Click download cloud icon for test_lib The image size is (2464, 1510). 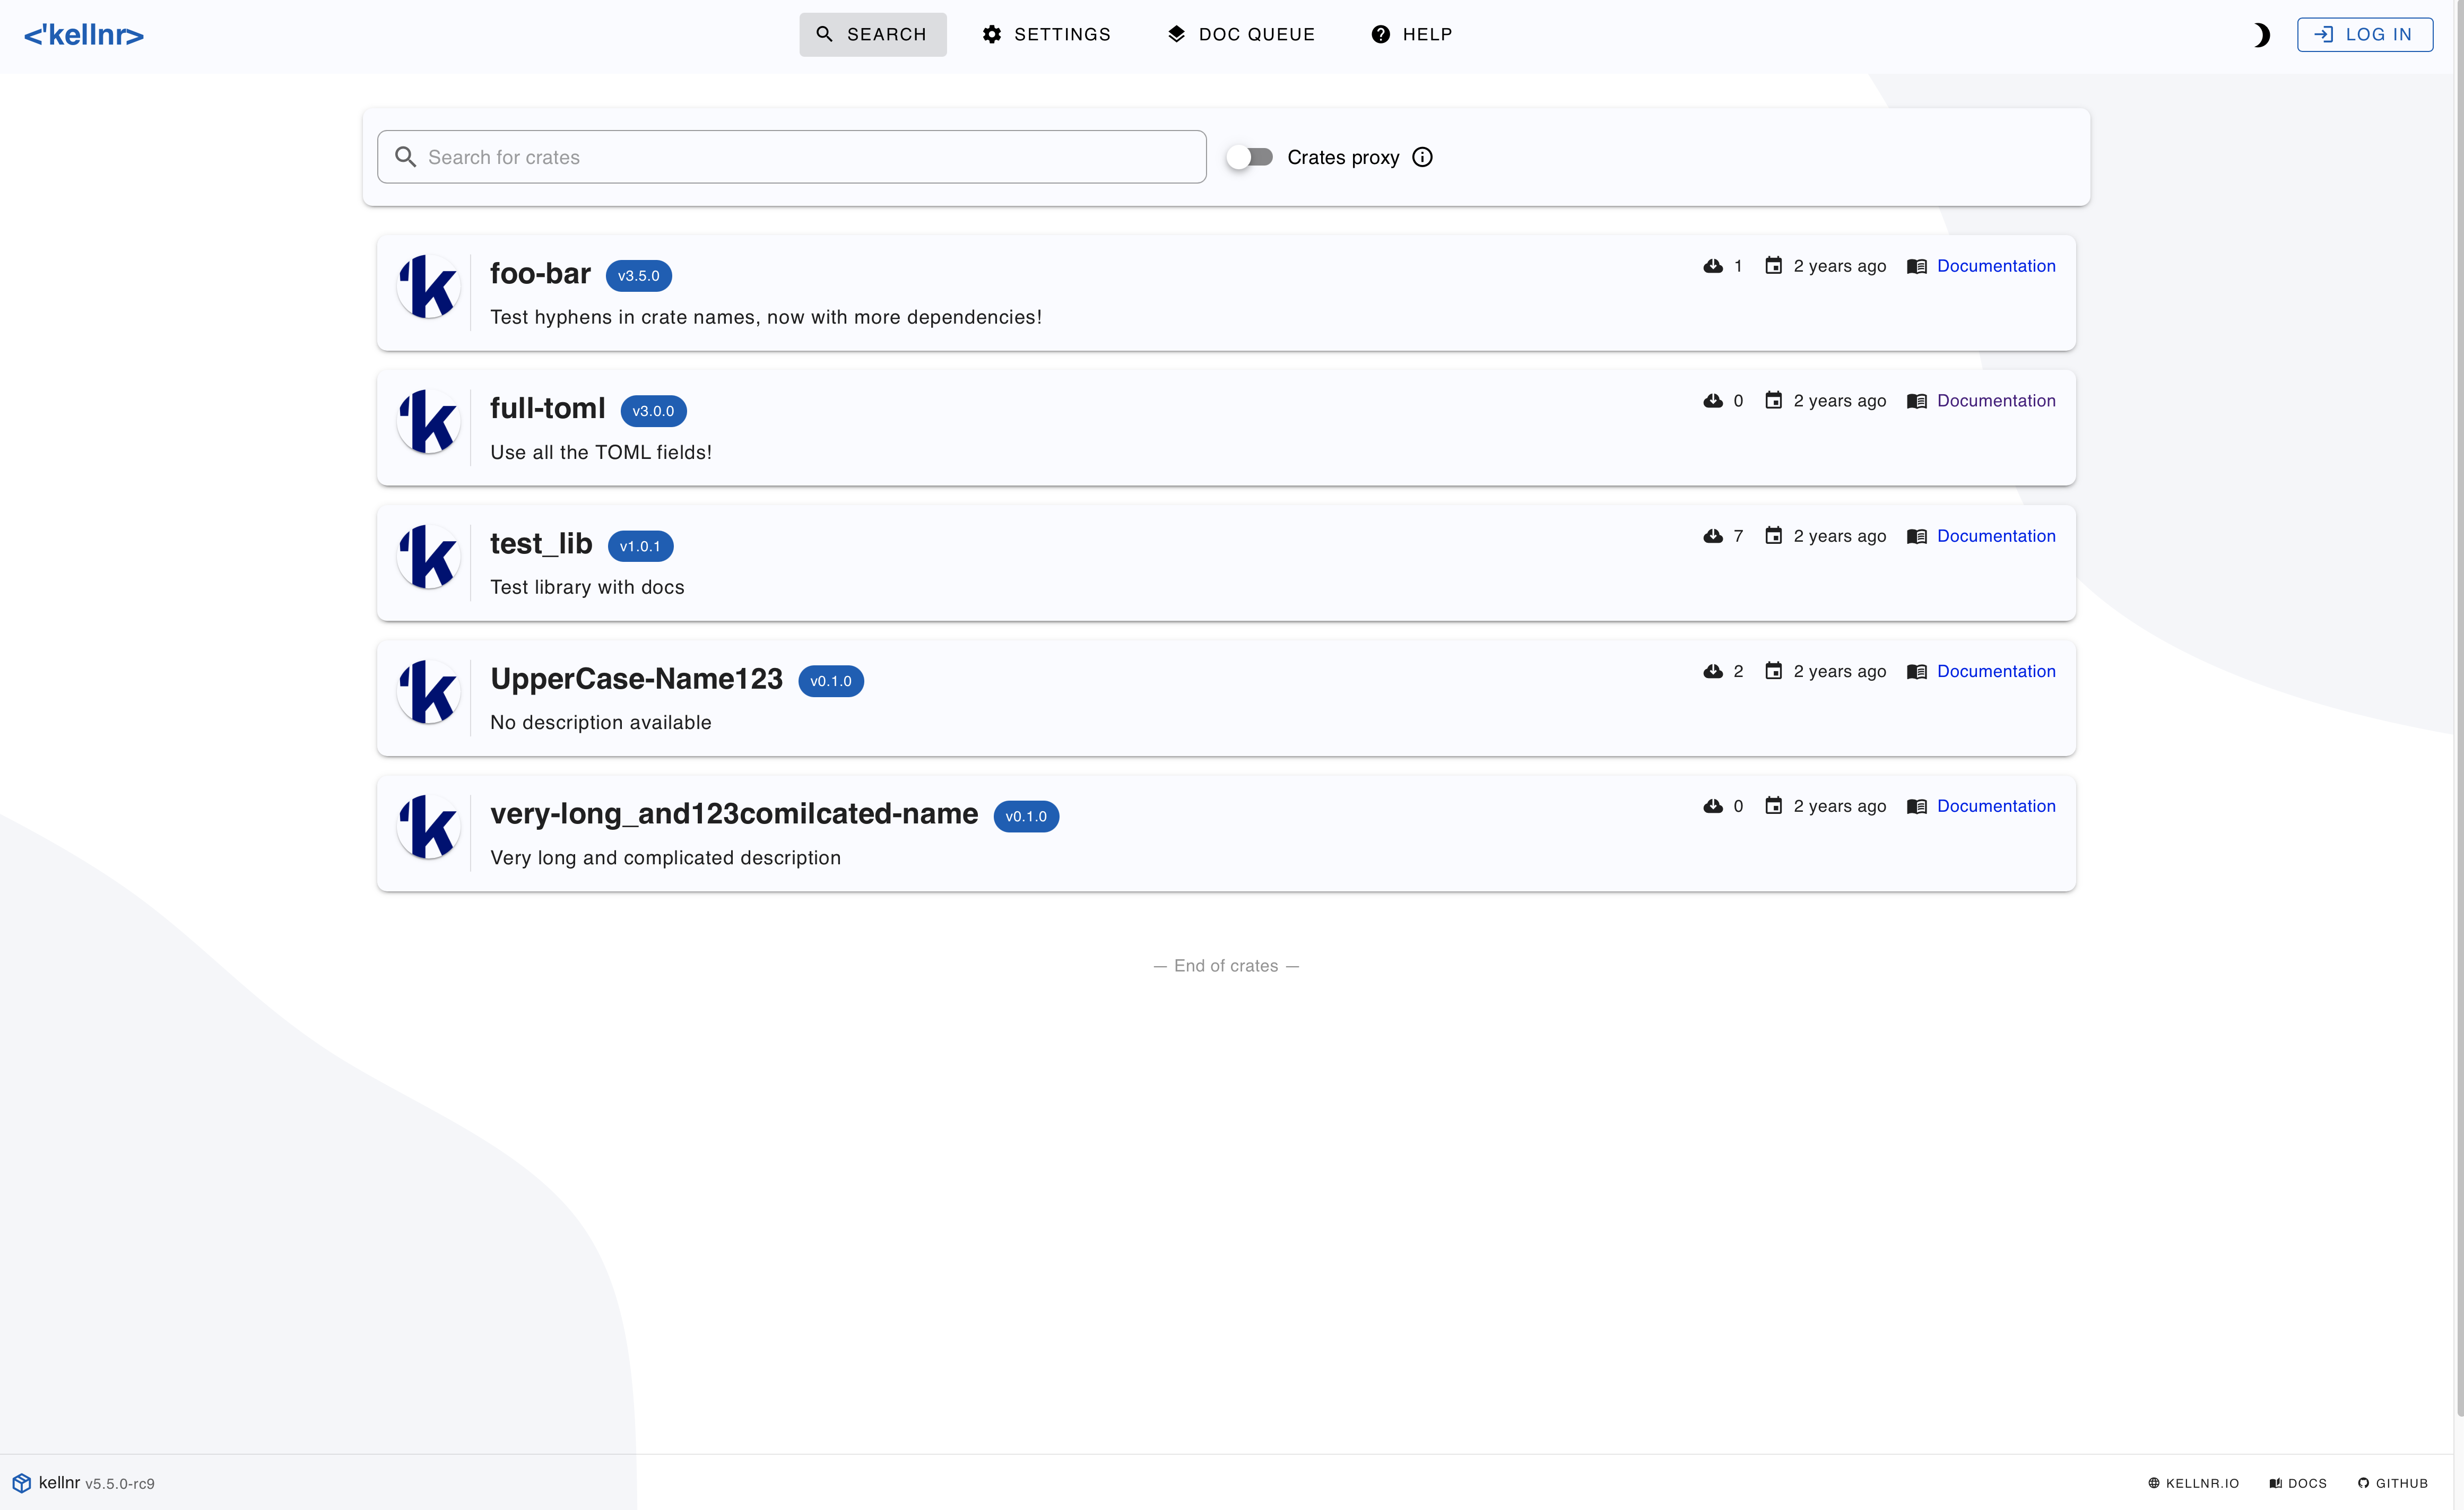(1713, 536)
